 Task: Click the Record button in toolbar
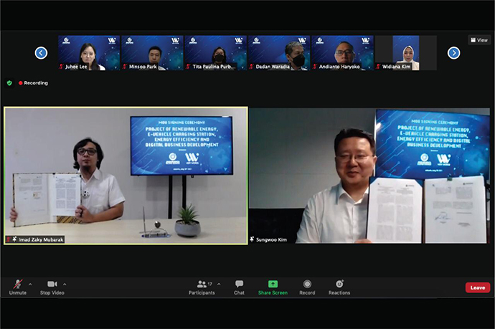point(307,286)
